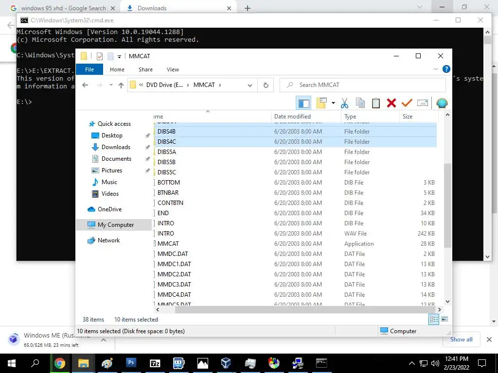Screen dimensions: 498x373
Task: Switch to windows 95 vhd Google Search tab
Action: click(x=64, y=8)
